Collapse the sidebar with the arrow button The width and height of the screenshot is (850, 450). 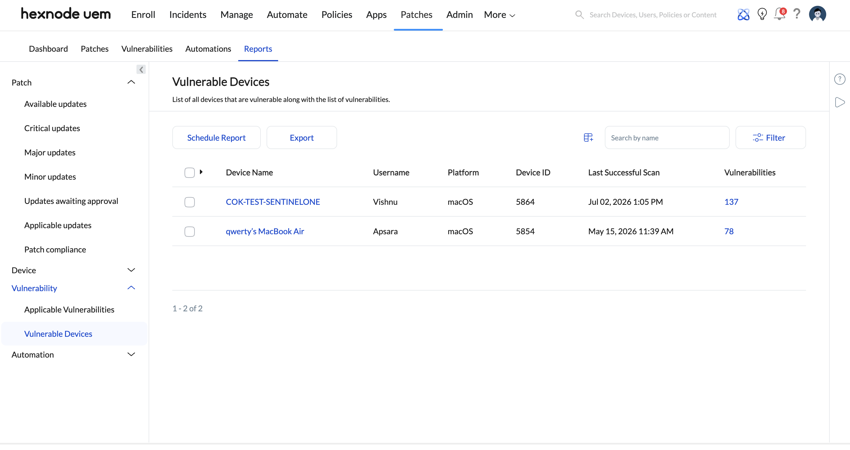141,69
